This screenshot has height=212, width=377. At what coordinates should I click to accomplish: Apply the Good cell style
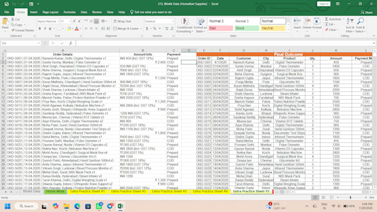click(247, 28)
